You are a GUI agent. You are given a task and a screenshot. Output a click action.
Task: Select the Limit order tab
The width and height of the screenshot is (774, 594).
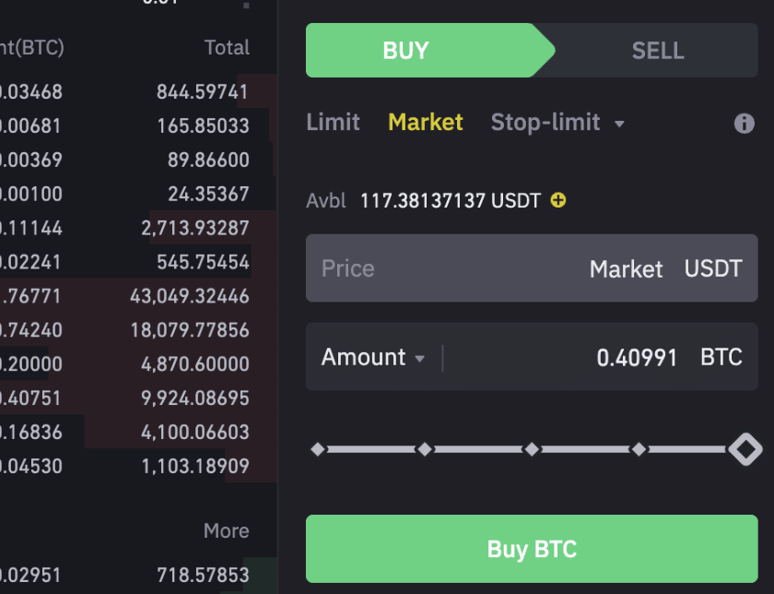333,123
